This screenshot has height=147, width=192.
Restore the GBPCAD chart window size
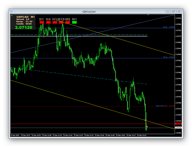pos(173,12)
